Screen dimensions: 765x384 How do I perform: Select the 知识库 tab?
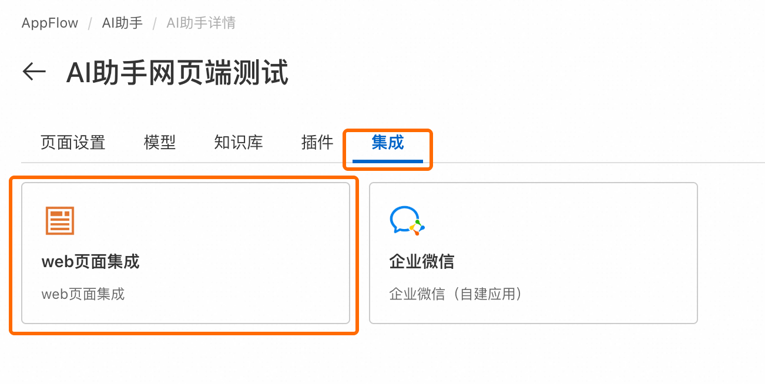pos(239,142)
